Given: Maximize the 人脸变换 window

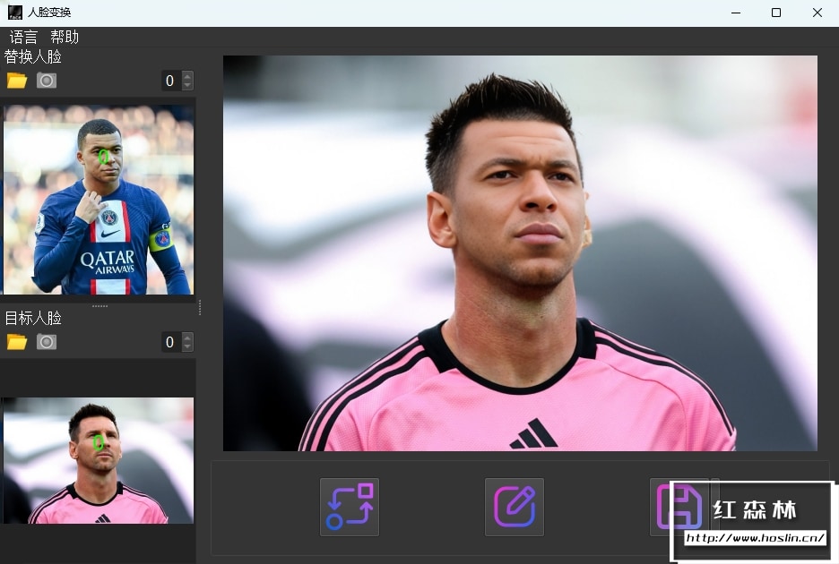Looking at the screenshot, I should tap(776, 13).
